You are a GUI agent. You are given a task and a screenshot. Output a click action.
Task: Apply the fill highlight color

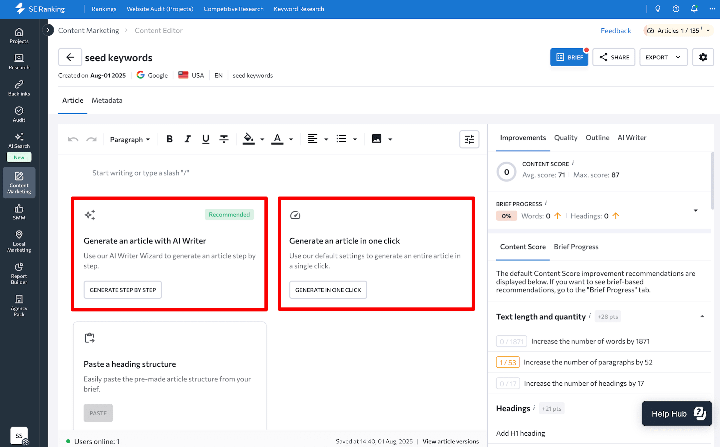point(248,139)
